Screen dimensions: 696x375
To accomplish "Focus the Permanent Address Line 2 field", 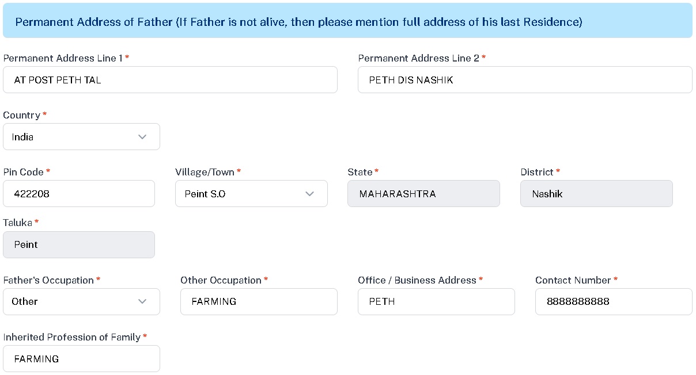I will click(x=524, y=80).
